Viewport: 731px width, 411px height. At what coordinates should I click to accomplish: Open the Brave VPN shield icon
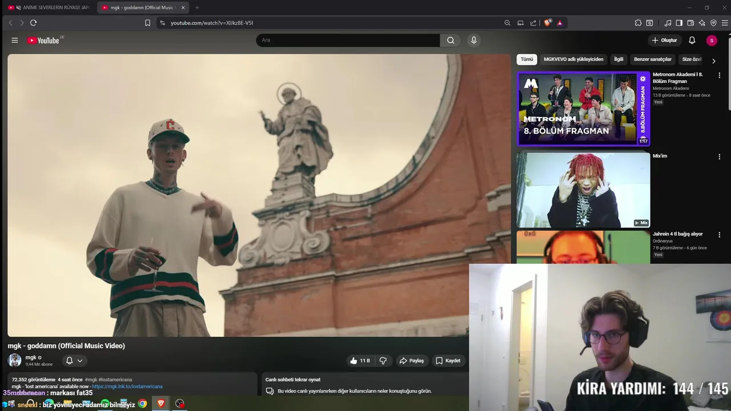click(713, 23)
